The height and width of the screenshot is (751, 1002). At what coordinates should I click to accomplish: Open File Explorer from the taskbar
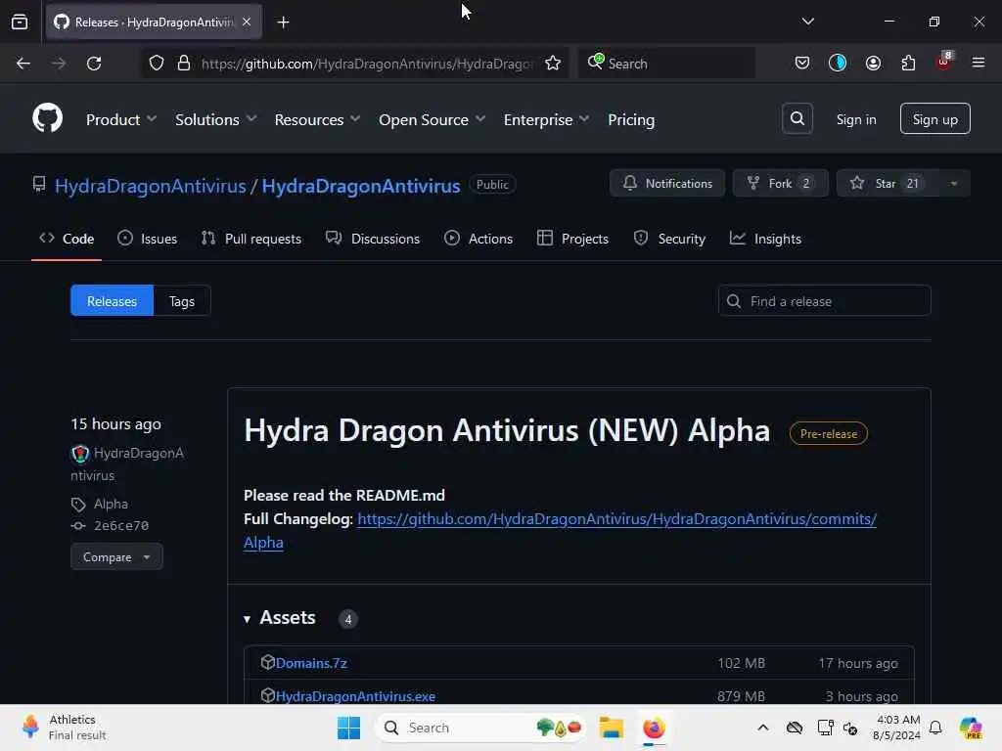[611, 728]
